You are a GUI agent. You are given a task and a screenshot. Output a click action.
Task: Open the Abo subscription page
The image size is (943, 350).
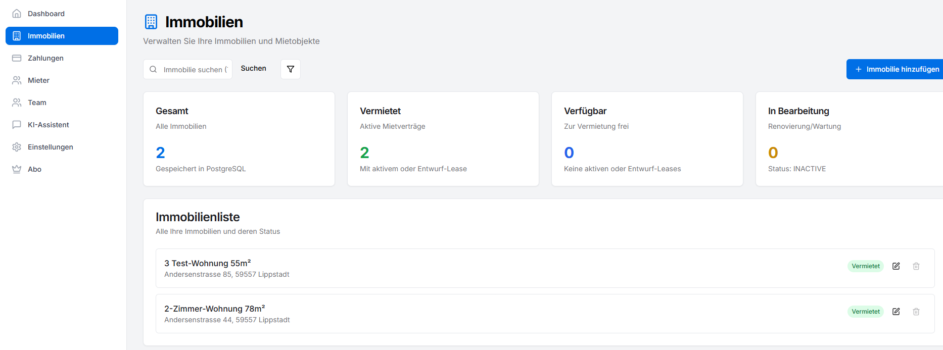coord(62,169)
